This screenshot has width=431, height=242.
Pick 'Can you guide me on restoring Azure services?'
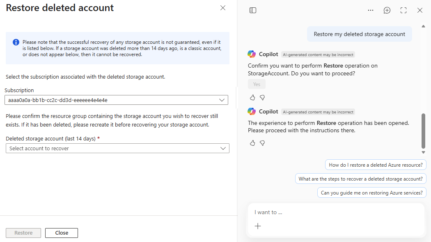(371, 193)
